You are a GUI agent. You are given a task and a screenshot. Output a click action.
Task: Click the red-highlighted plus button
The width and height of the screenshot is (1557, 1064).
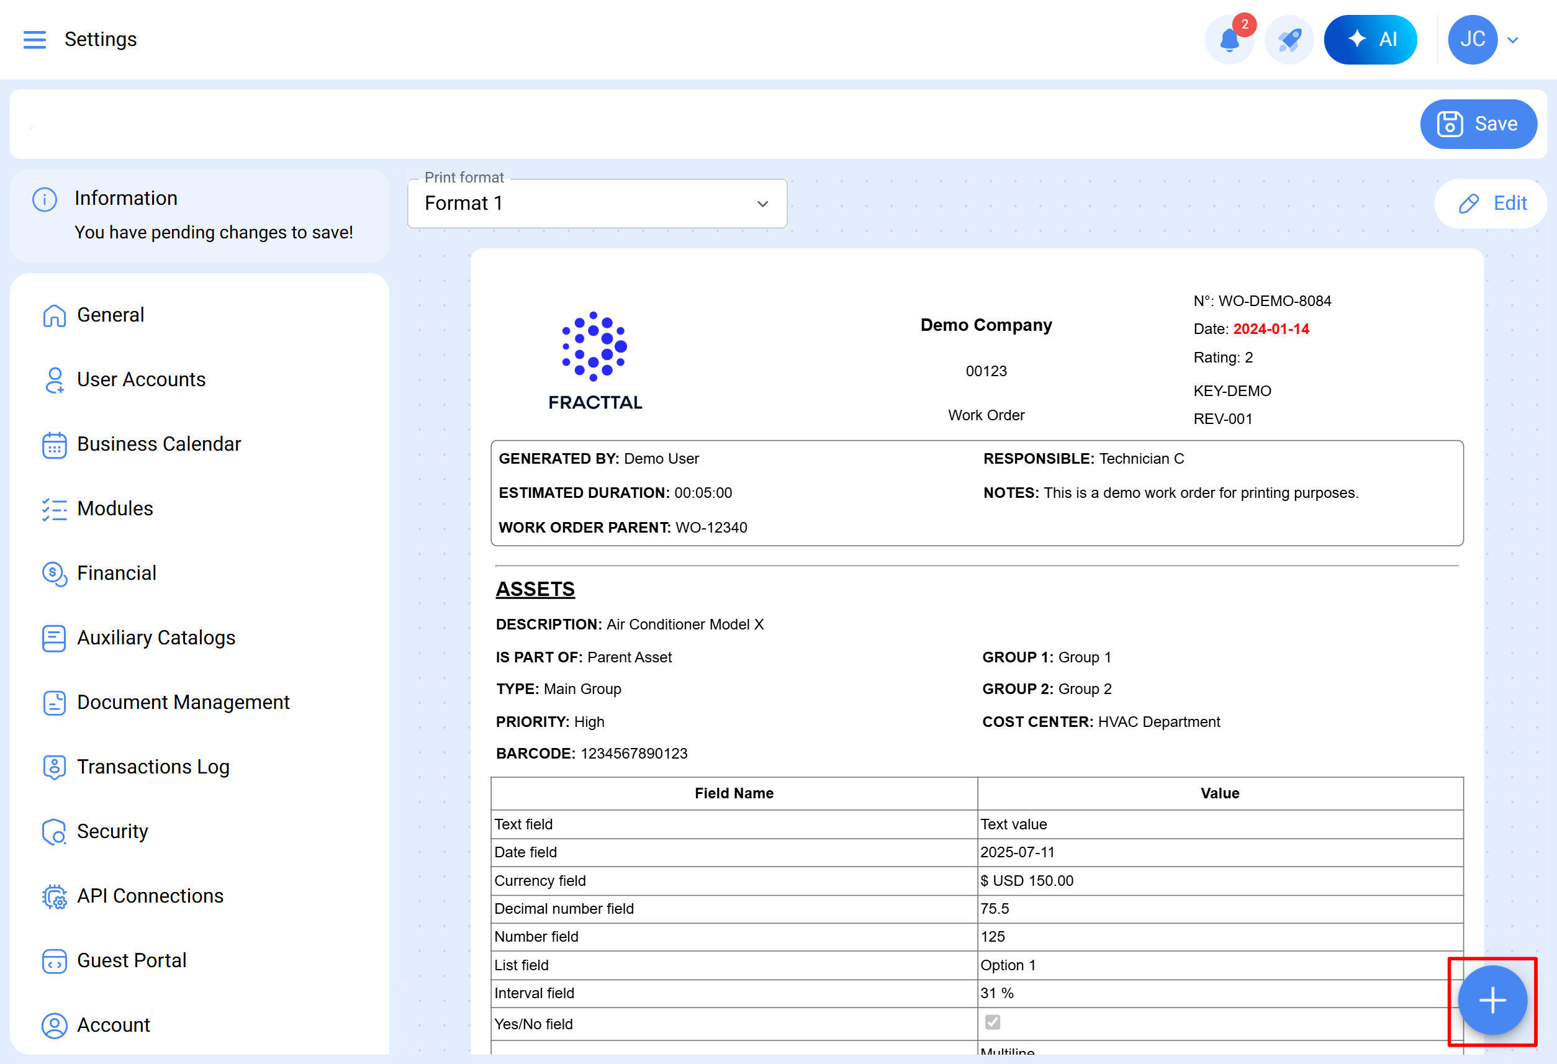[x=1491, y=1001]
